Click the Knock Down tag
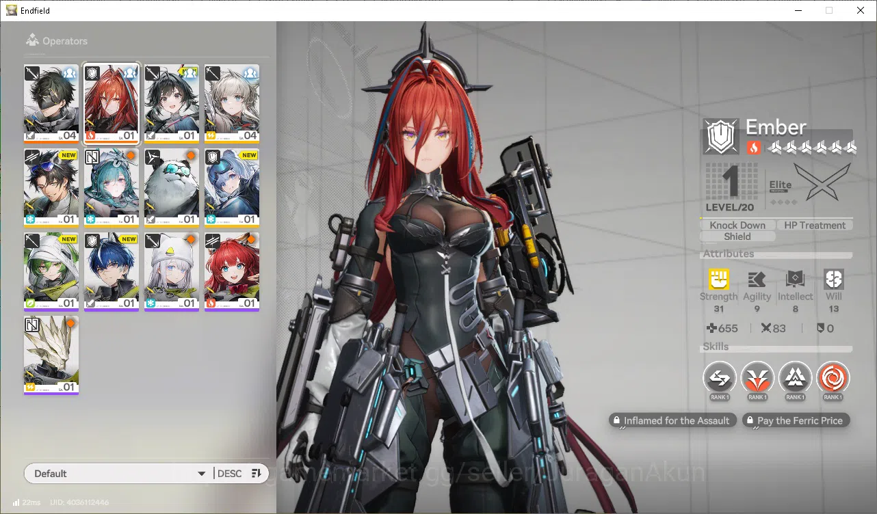The image size is (877, 514). pos(737,225)
